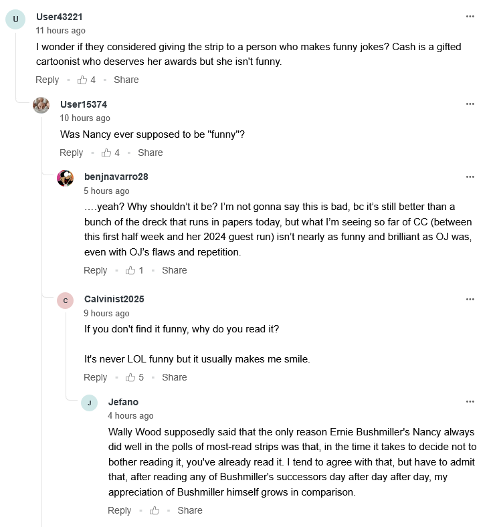Open User15374's profile avatar
491x527 pixels.
click(x=41, y=105)
